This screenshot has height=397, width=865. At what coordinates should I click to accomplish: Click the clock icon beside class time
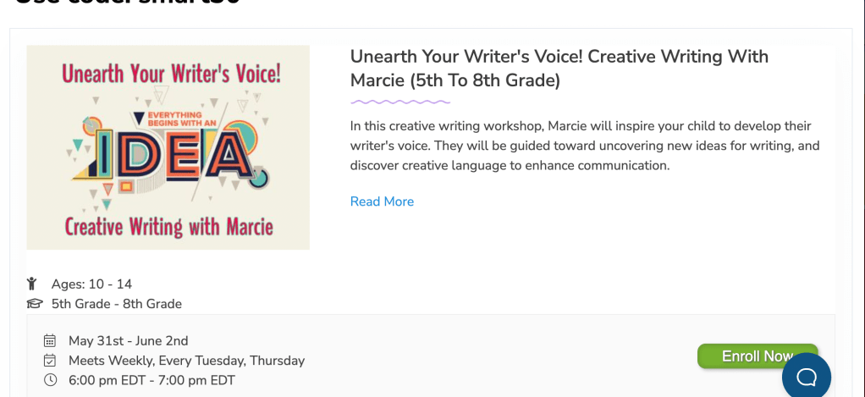coord(50,380)
